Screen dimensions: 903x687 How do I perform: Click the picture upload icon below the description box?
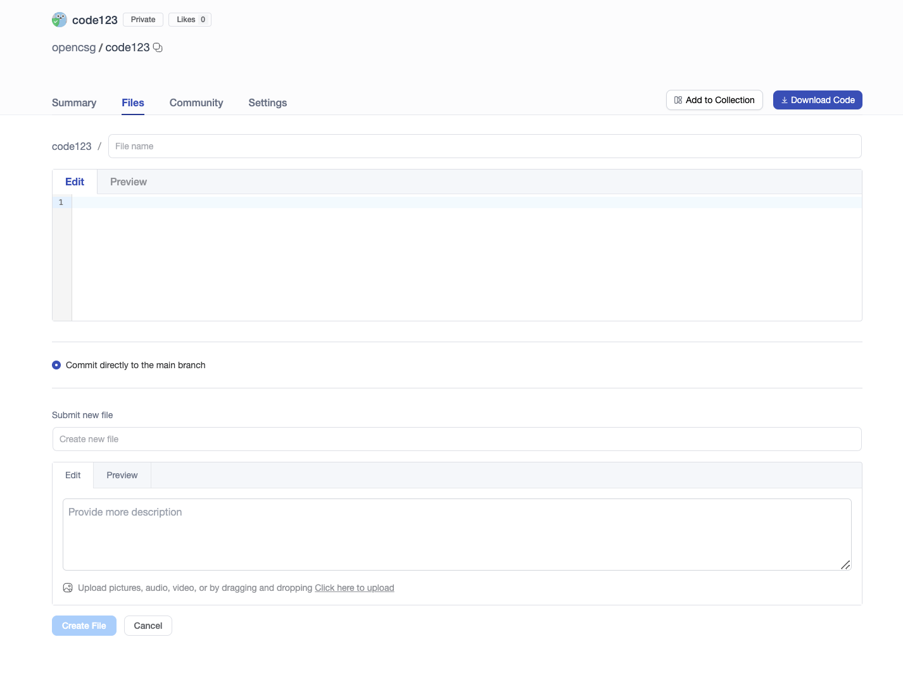[67, 588]
